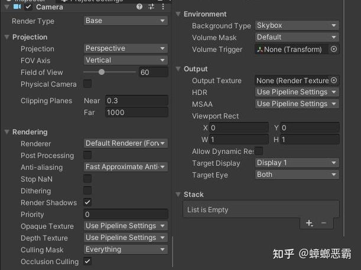
Task: Collapse the Camera component foldout
Action: coord(7,6)
